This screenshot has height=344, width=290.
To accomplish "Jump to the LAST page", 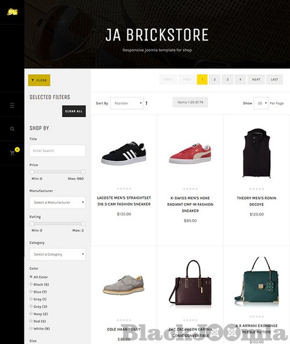I will click(x=274, y=79).
